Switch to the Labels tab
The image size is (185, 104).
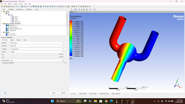pyautogui.click(x=12, y=40)
